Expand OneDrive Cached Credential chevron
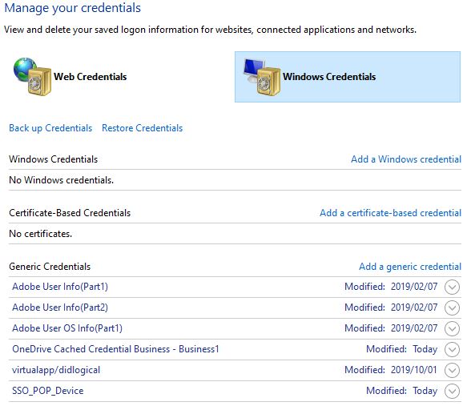Screen dimensions: 471x406 click(452, 349)
